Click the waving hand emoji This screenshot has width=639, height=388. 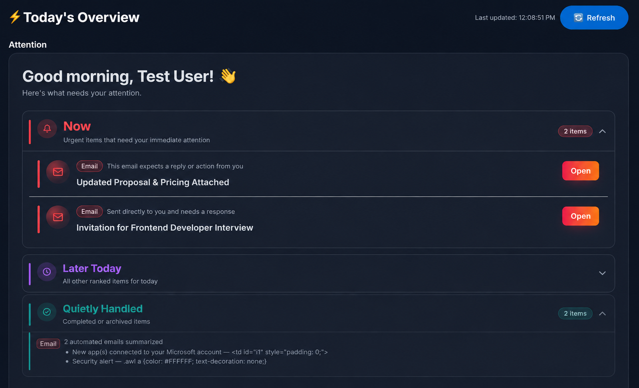point(228,76)
